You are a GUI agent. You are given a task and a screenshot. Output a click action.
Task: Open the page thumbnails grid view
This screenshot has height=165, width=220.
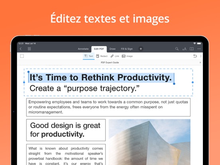[x=29, y=49]
